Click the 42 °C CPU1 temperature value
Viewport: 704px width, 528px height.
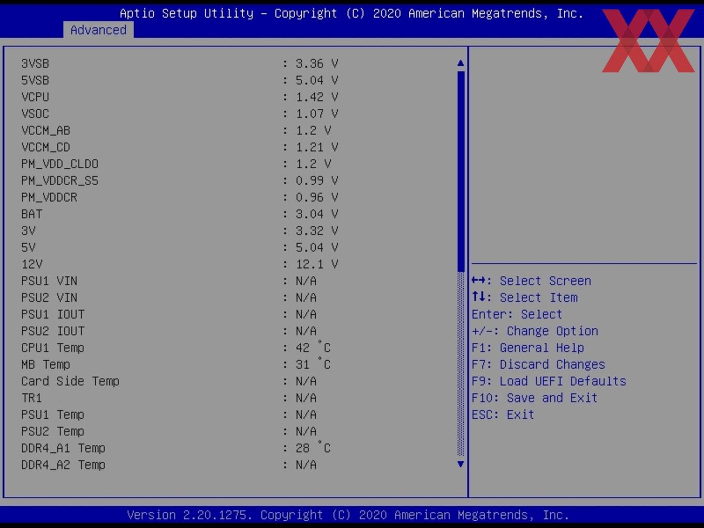tap(313, 347)
